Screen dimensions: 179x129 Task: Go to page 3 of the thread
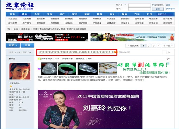(154, 46)
